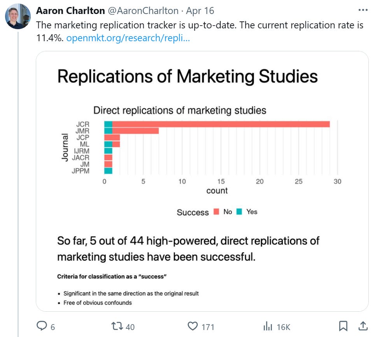Open the three-dot more options menu
This screenshot has width=375, height=337.
363,10
